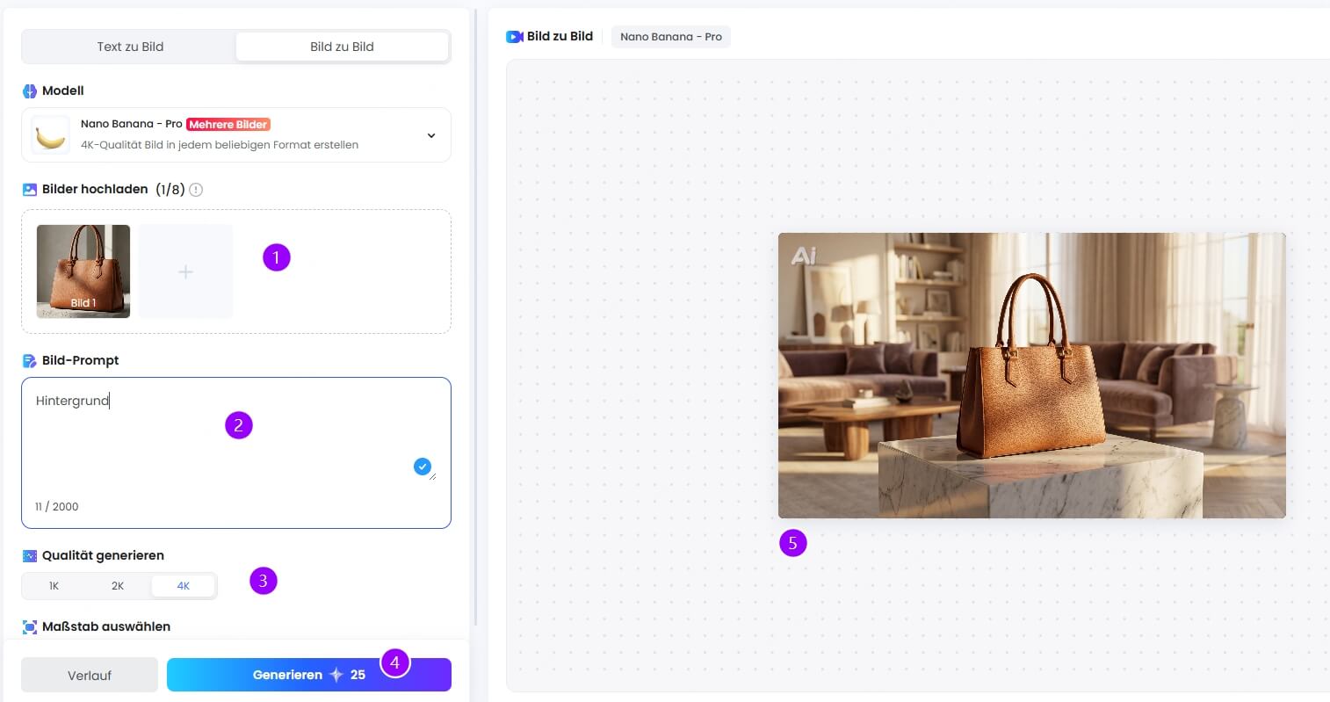Open the Verlauf history button
Image resolution: width=1330 pixels, height=702 pixels.
[x=90, y=676]
